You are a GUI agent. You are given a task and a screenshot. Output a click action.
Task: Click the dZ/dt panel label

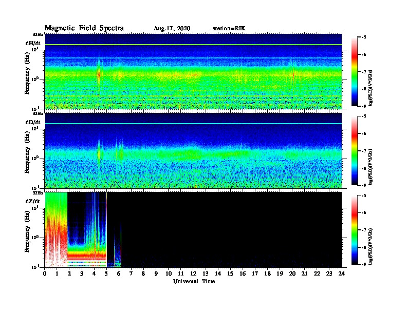[33, 201]
